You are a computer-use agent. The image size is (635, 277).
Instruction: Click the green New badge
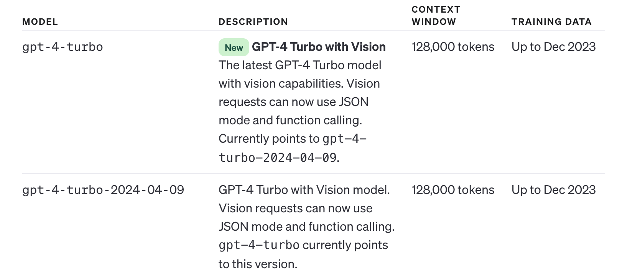point(234,47)
